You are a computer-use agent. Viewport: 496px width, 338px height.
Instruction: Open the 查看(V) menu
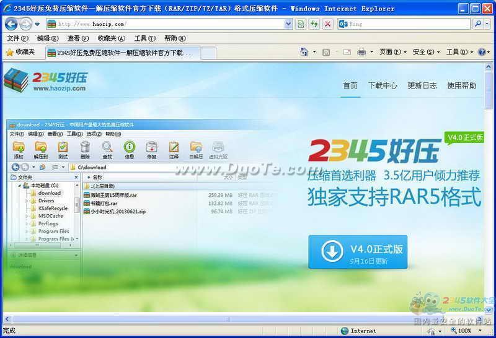[x=78, y=38]
